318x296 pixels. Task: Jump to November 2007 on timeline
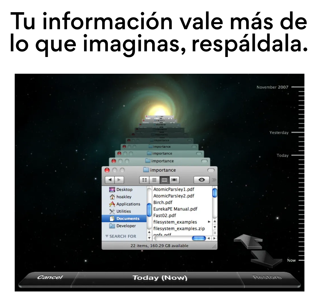tap(272, 87)
